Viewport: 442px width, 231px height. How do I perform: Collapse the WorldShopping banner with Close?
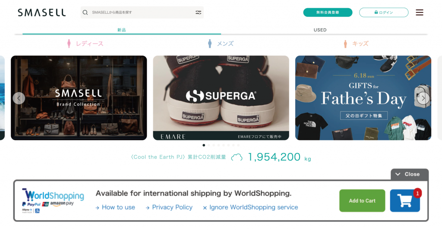(x=410, y=174)
